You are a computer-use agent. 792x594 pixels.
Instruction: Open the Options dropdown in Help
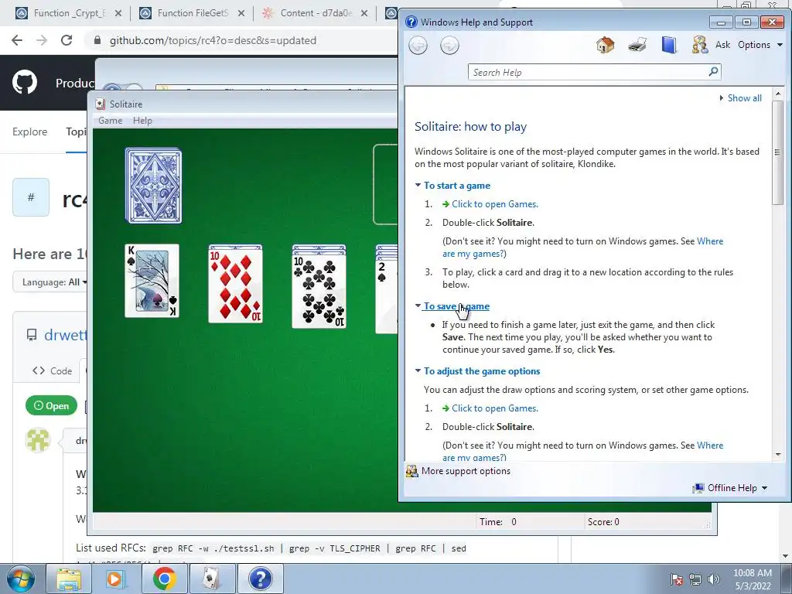pos(760,45)
